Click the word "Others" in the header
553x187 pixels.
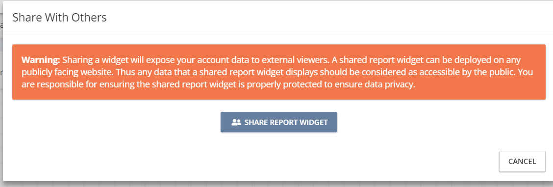[89, 18]
